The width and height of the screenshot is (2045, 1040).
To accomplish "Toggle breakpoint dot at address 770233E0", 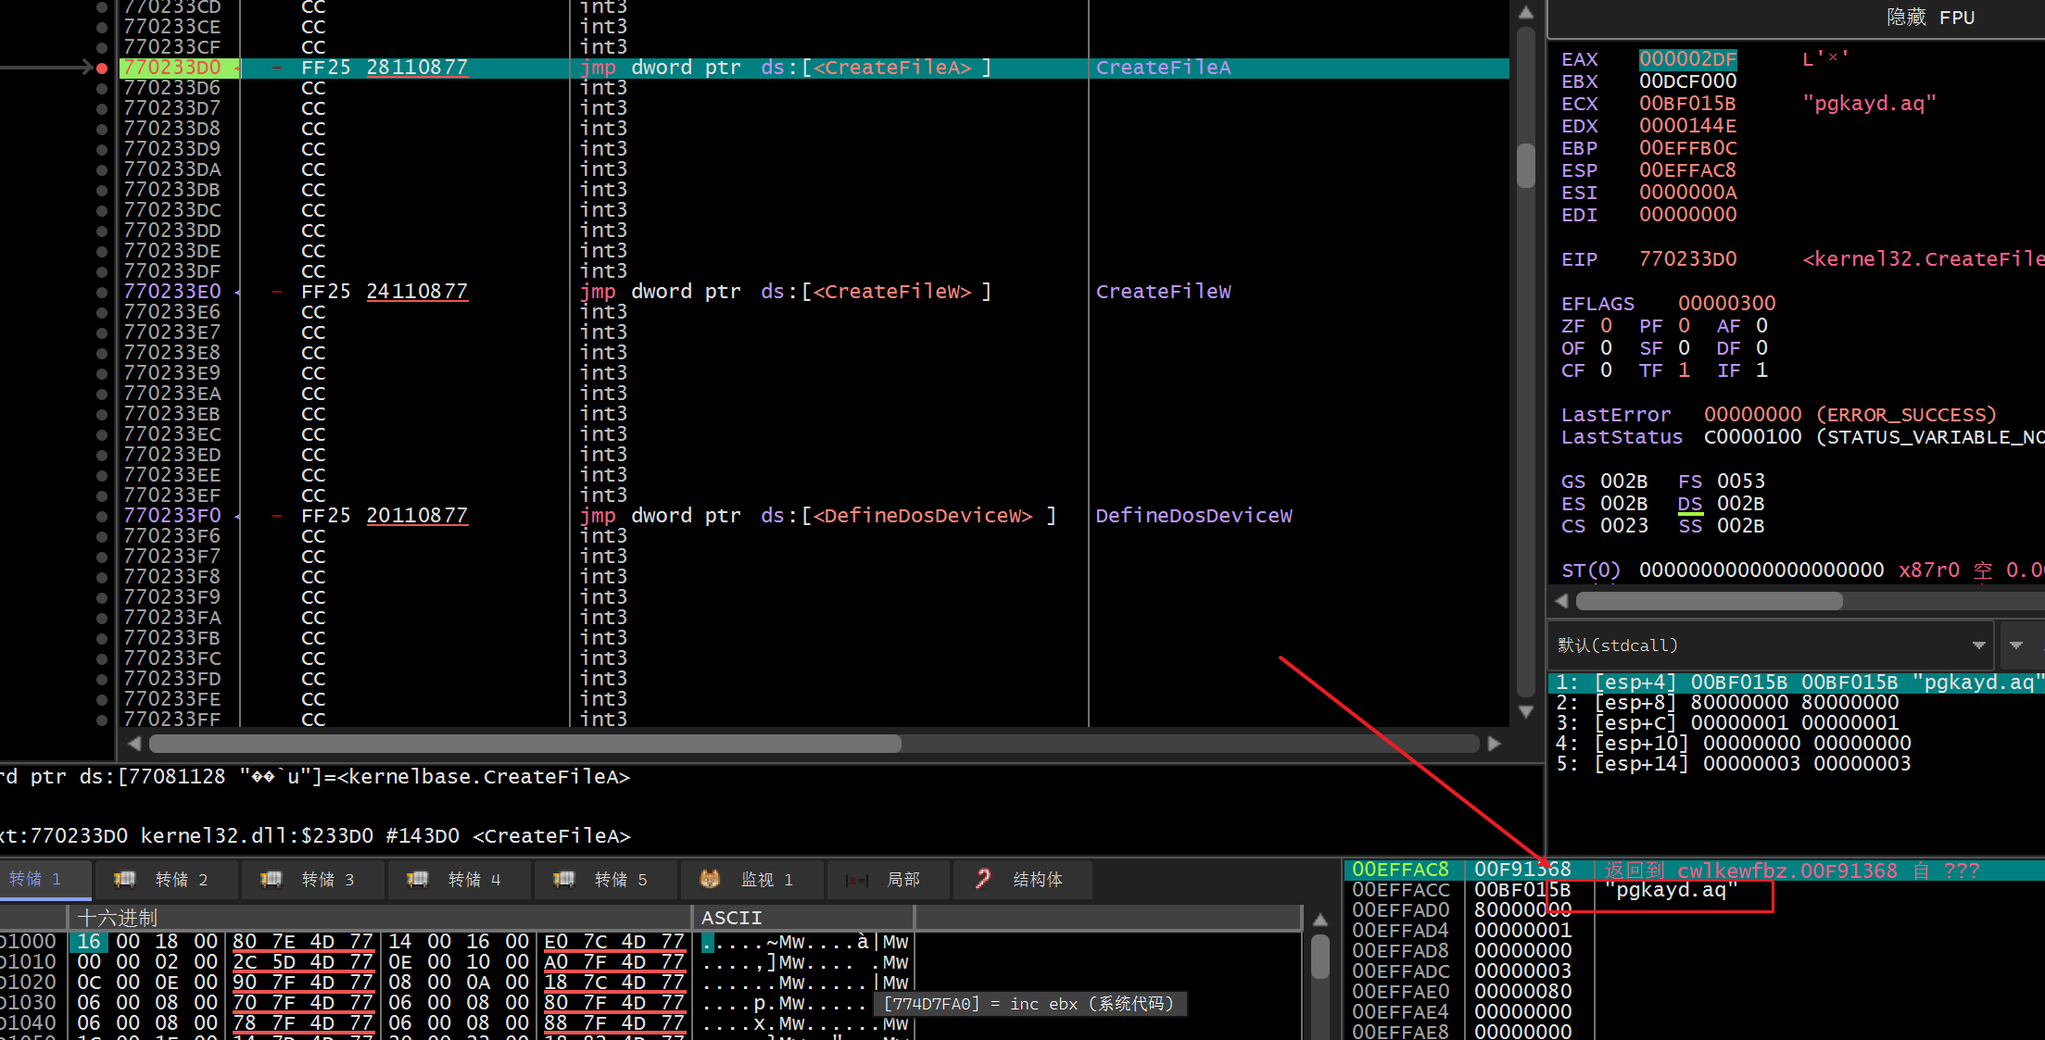I will 102,292.
